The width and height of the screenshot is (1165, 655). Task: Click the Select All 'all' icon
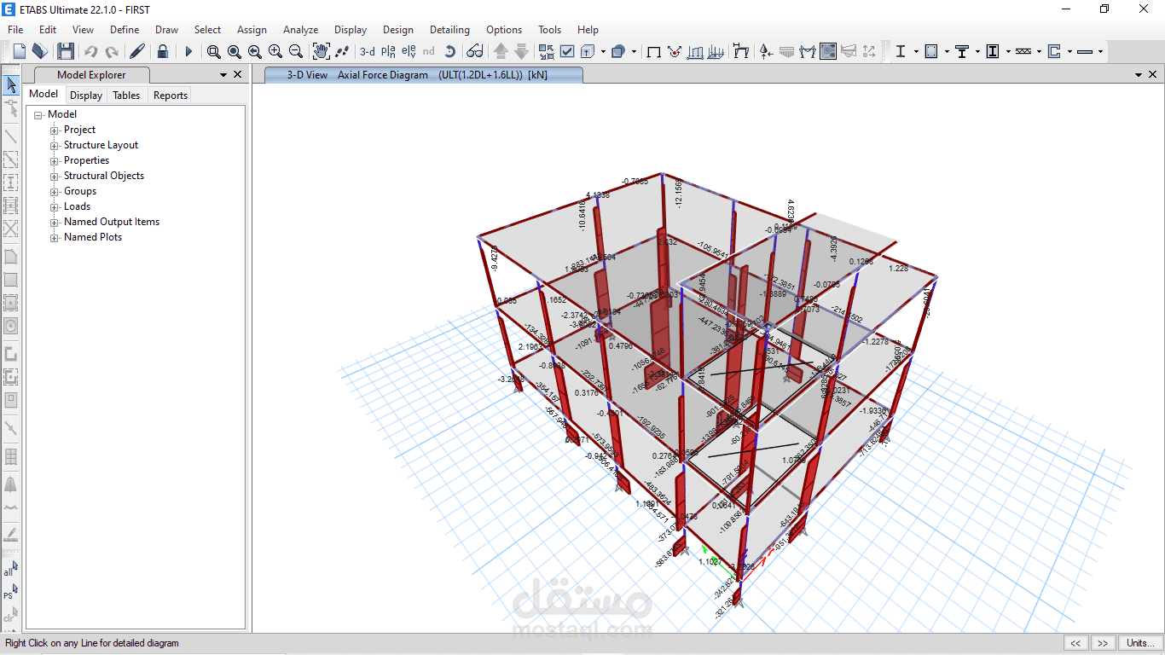click(10, 570)
